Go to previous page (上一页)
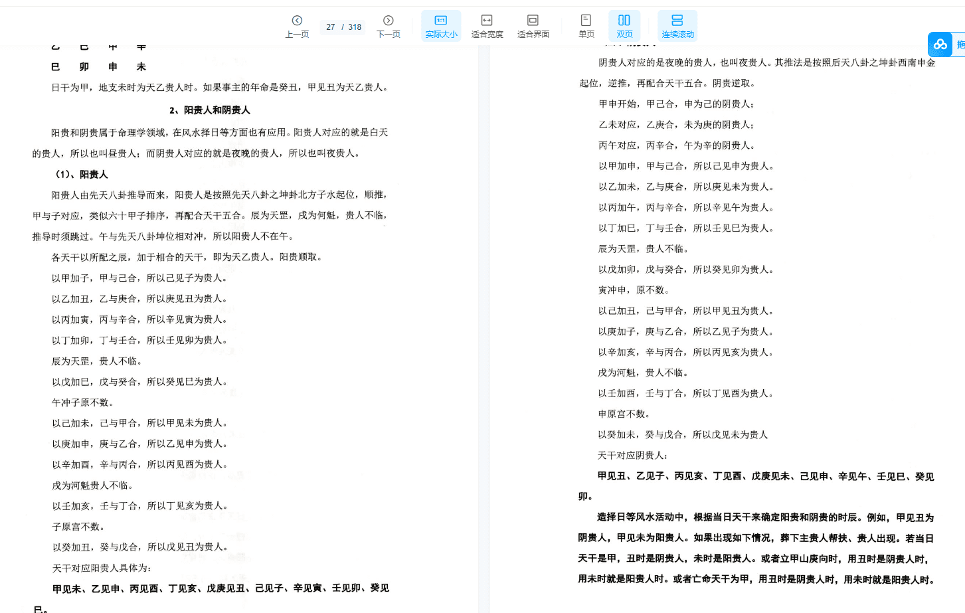The width and height of the screenshot is (965, 613). pyautogui.click(x=297, y=26)
